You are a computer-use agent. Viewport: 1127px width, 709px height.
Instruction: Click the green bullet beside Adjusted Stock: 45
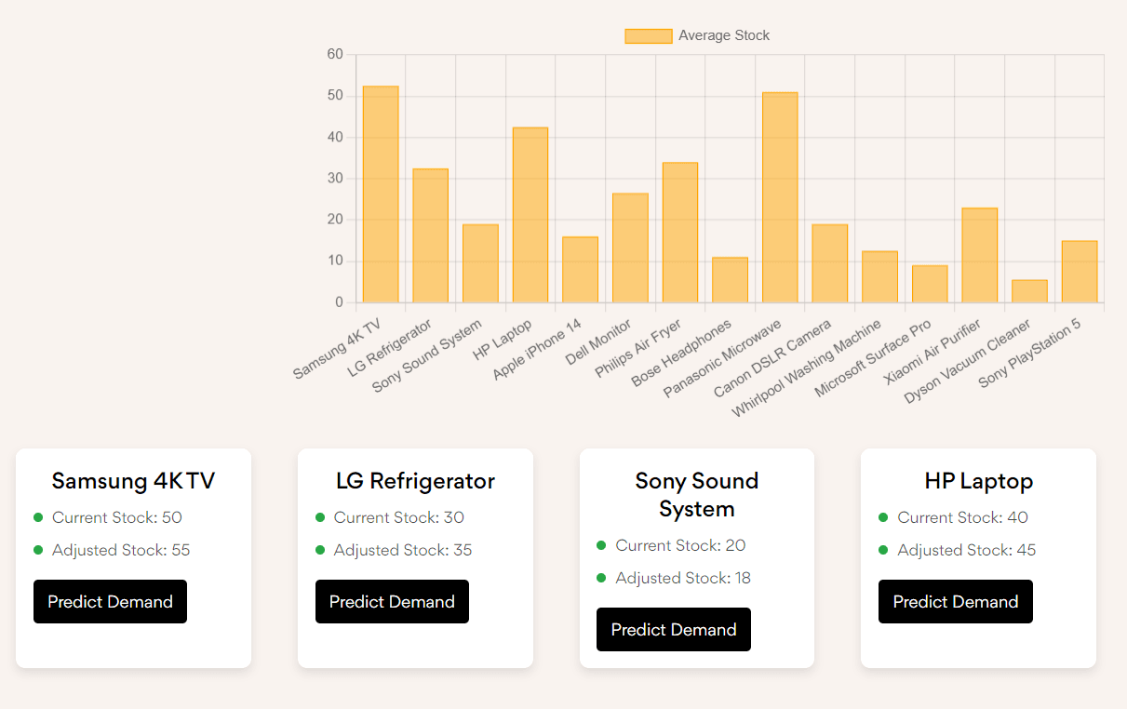point(883,550)
